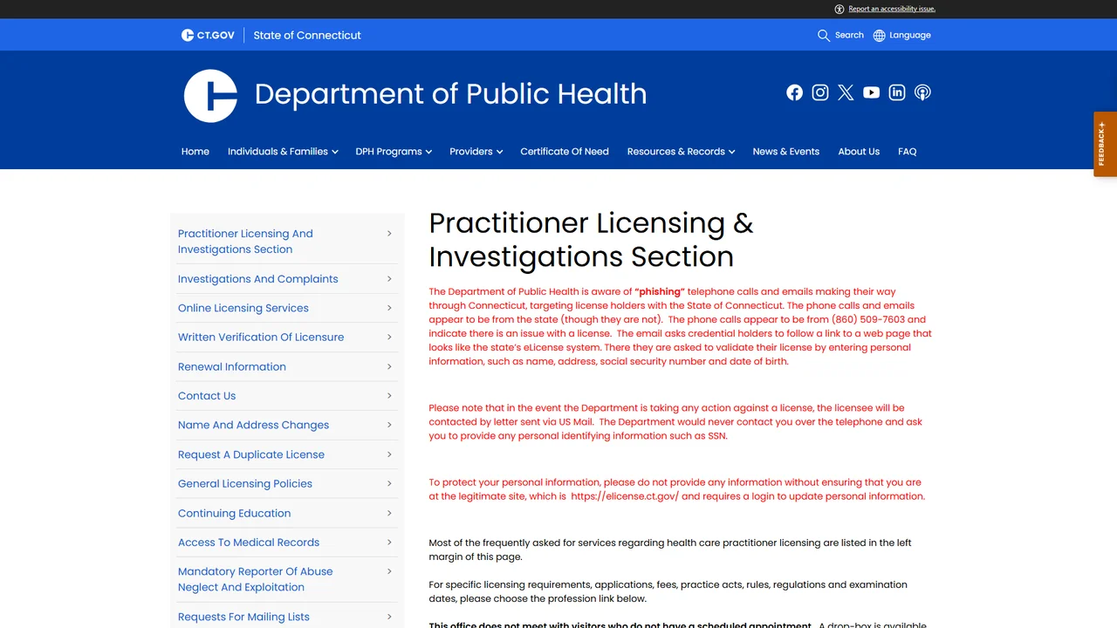
Task: Open the Contact Us sidebar link
Action: click(207, 396)
